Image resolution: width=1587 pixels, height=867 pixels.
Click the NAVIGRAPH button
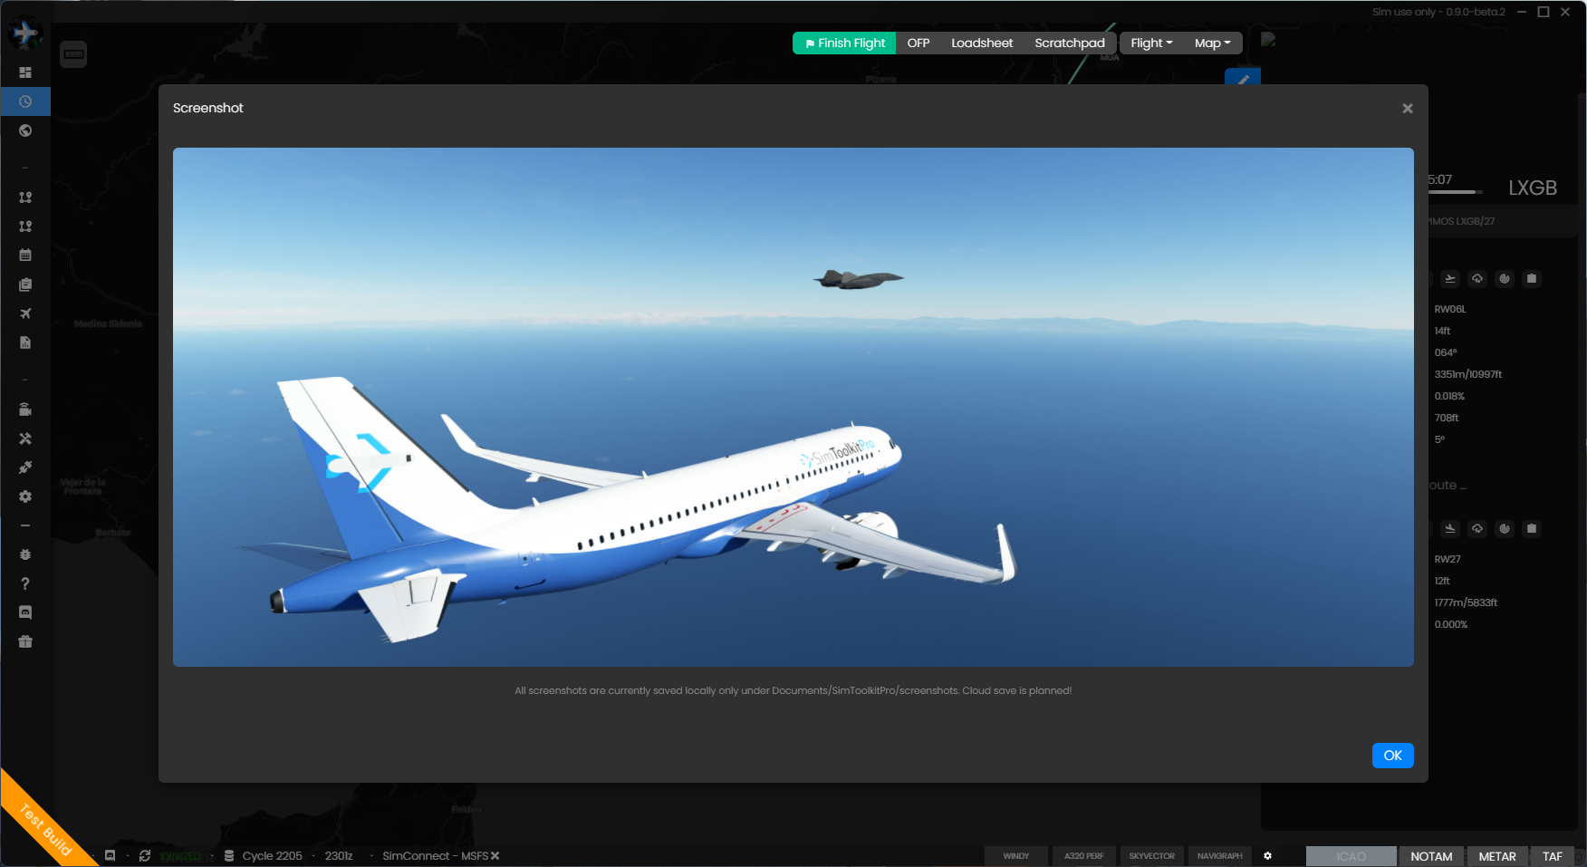(1219, 856)
